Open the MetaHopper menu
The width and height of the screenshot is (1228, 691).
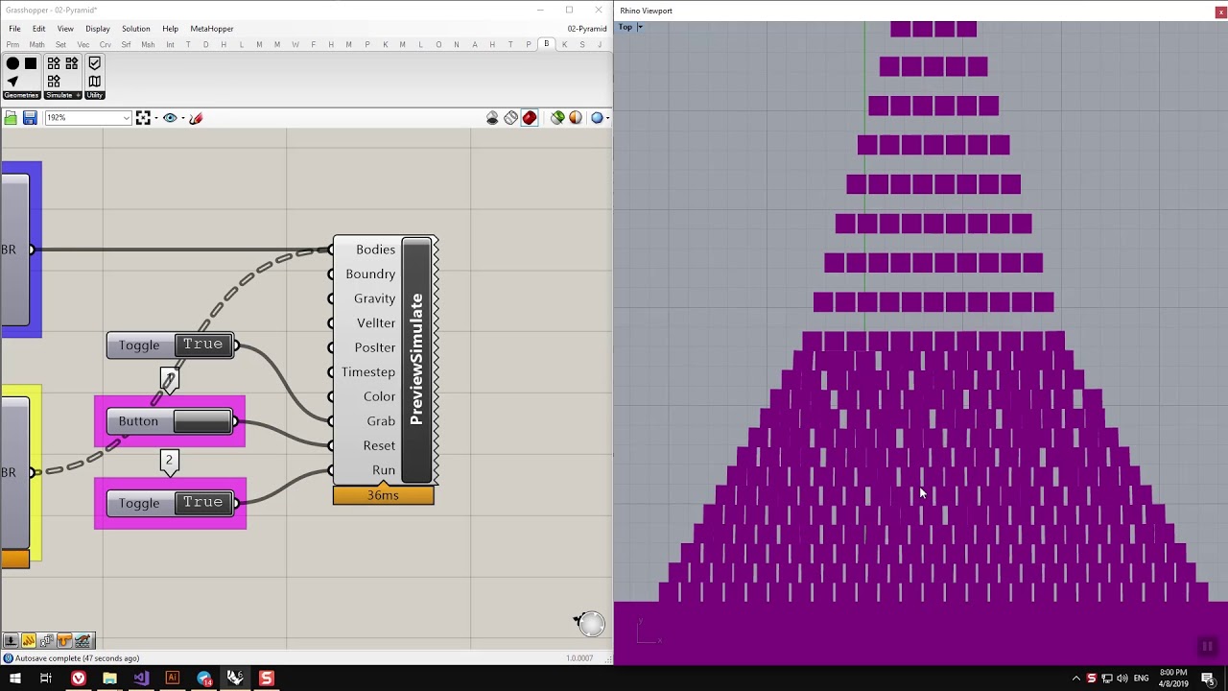[x=212, y=29]
